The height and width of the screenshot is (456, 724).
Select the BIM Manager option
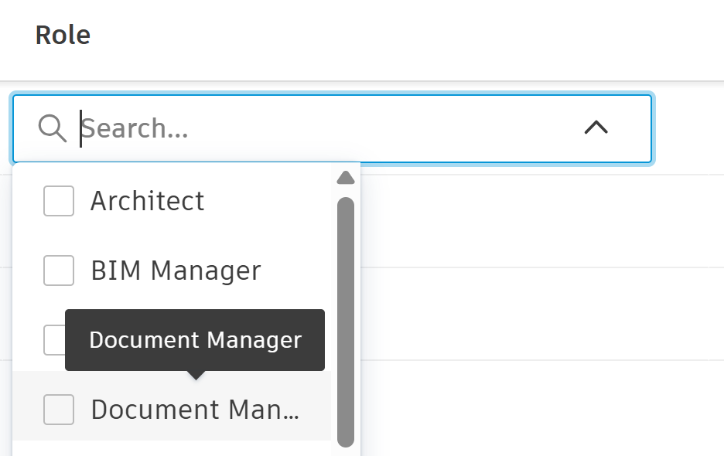tap(176, 270)
